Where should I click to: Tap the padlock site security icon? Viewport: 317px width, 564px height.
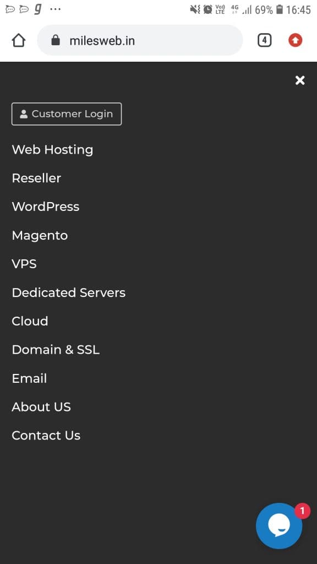pos(56,40)
